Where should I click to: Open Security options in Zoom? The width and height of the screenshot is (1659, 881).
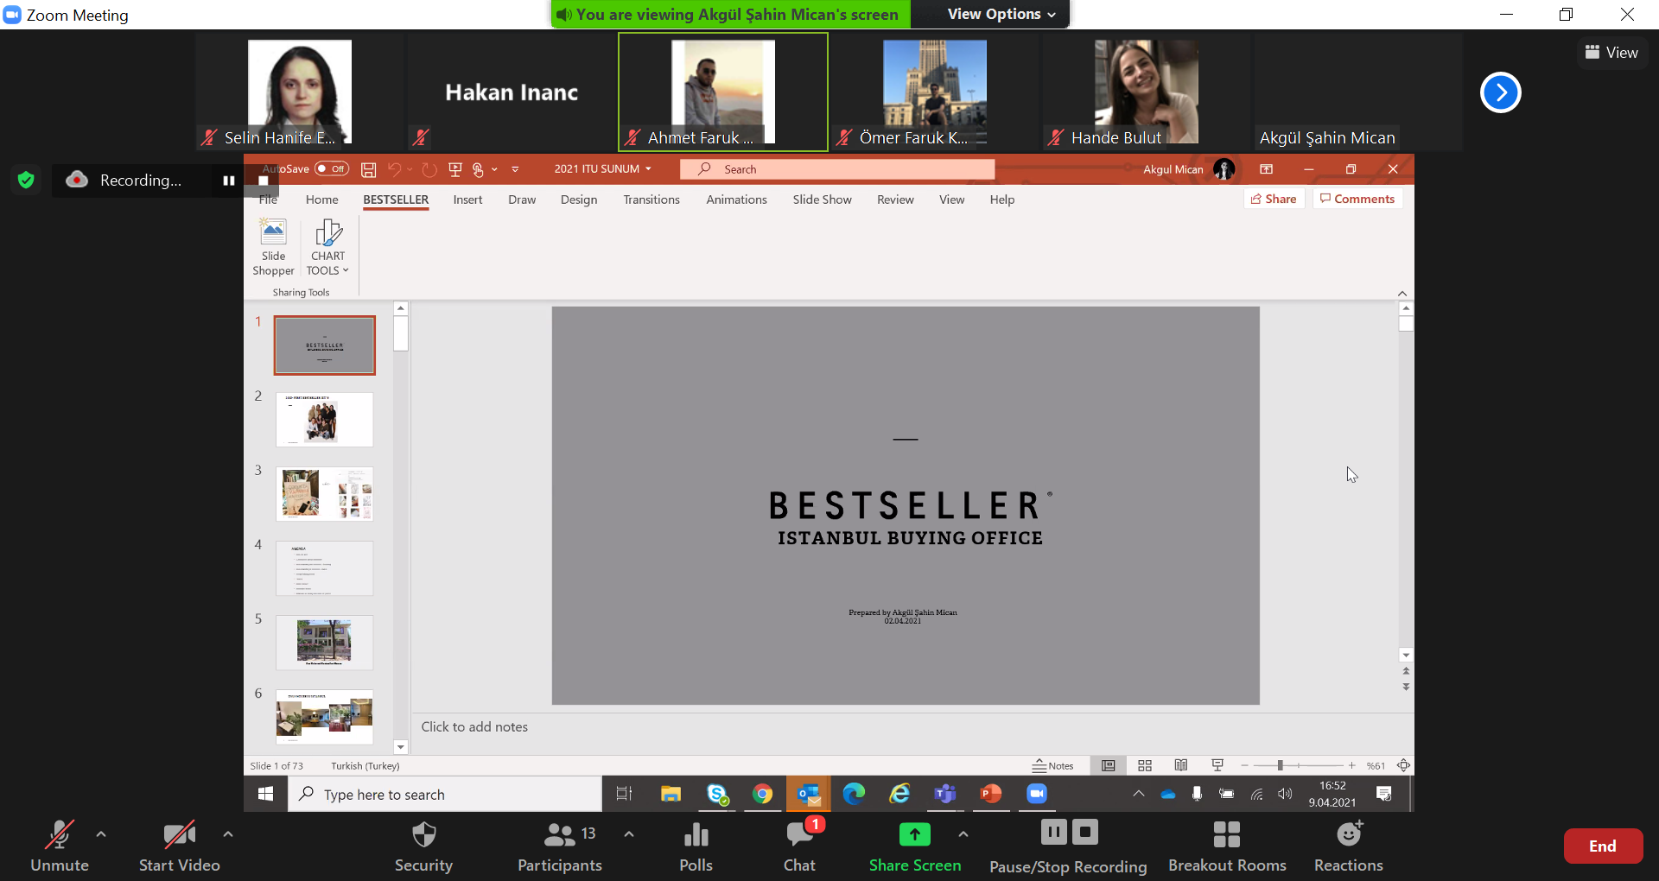tap(423, 846)
